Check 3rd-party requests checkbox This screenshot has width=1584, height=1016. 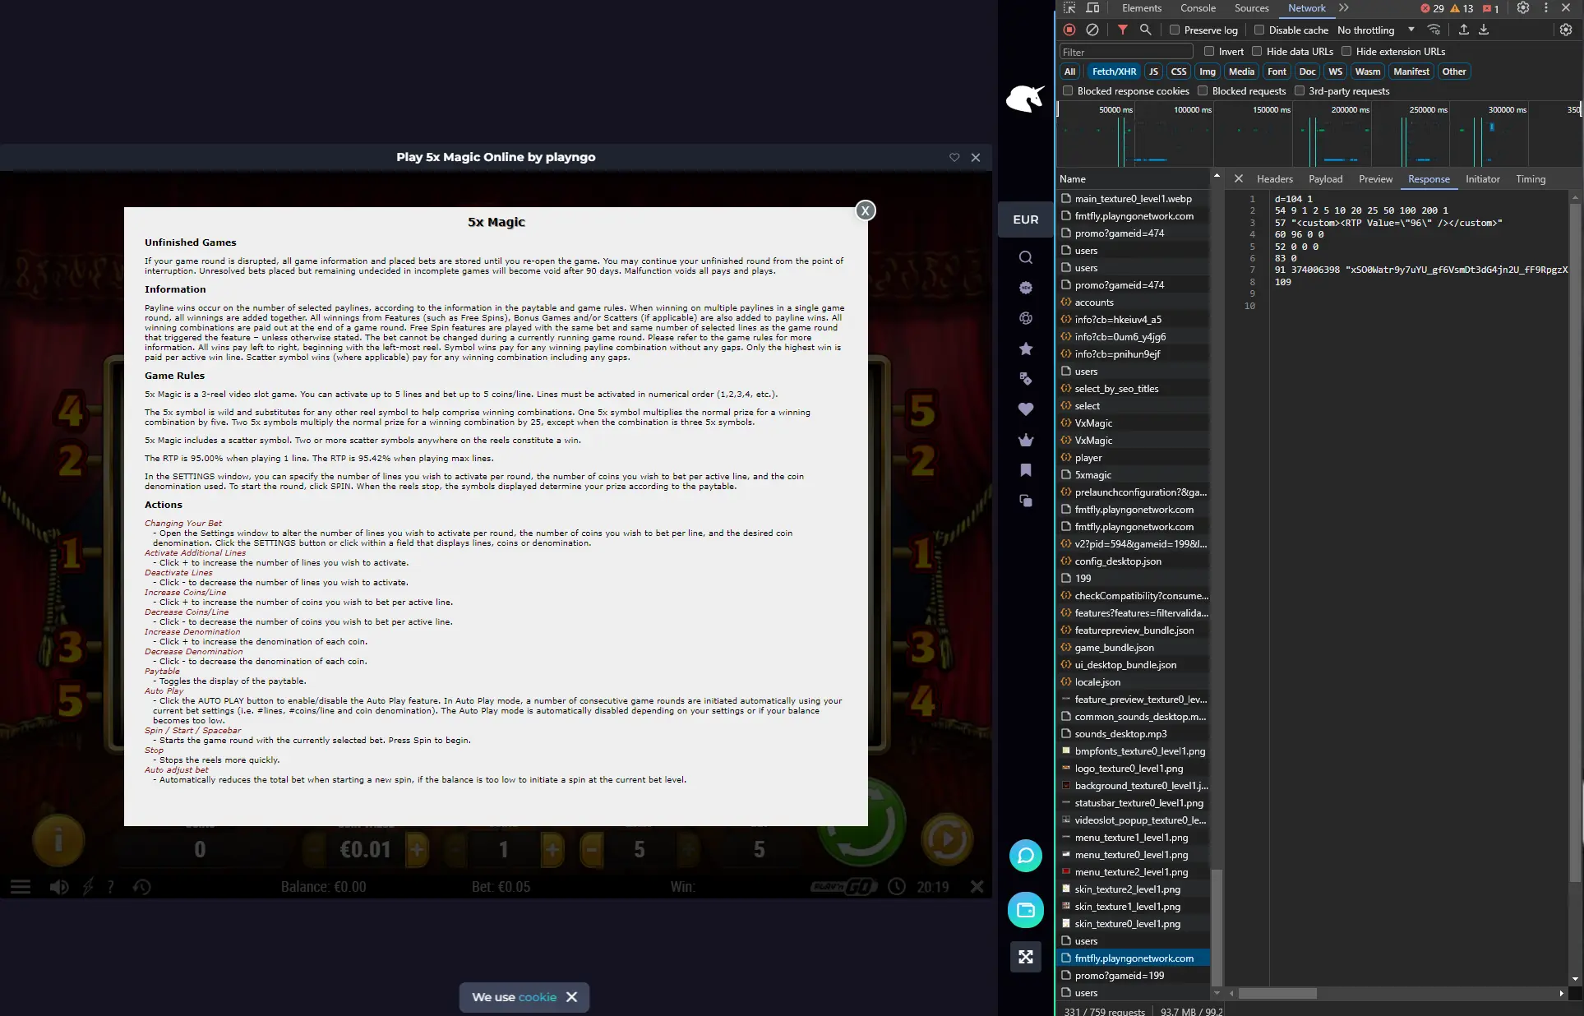point(1300,90)
